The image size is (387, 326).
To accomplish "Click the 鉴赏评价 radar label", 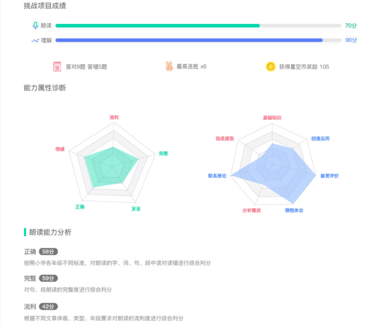I will click(329, 176).
